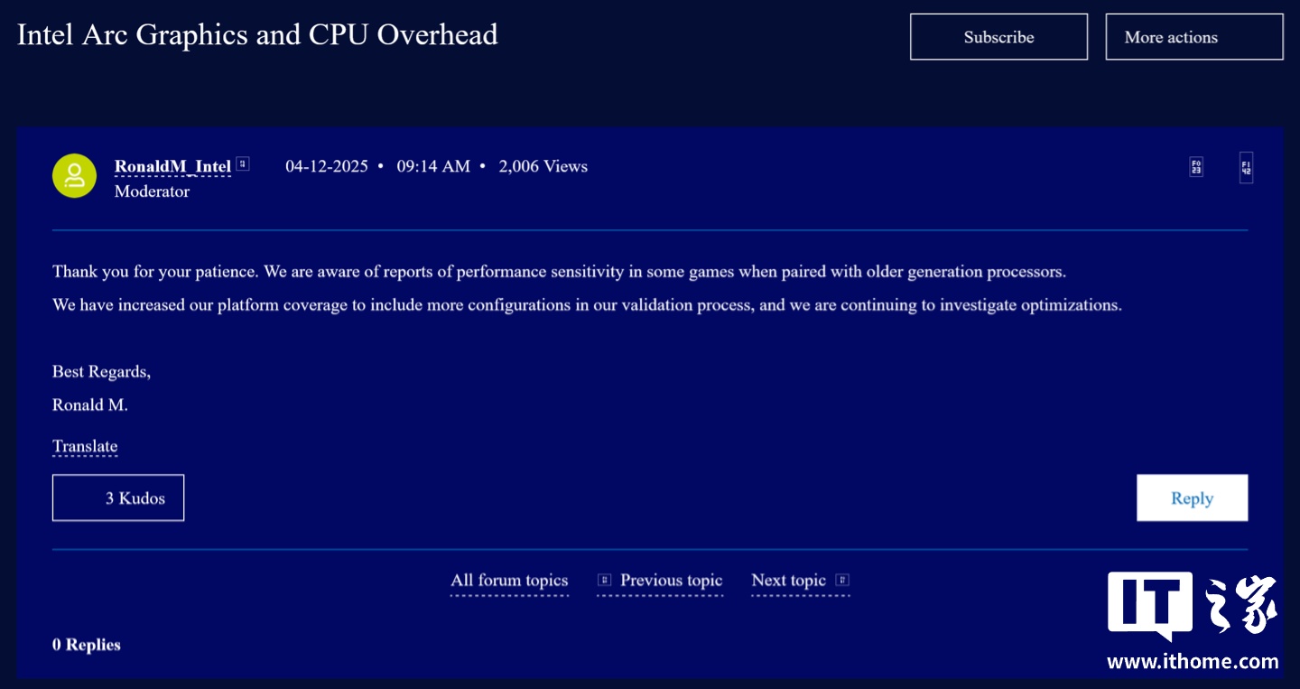
Task: Subscribe to the Intel Arc Graphics thread
Action: click(998, 36)
